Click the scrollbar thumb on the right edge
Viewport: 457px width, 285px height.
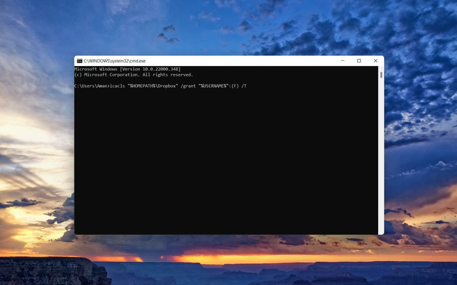tap(381, 75)
